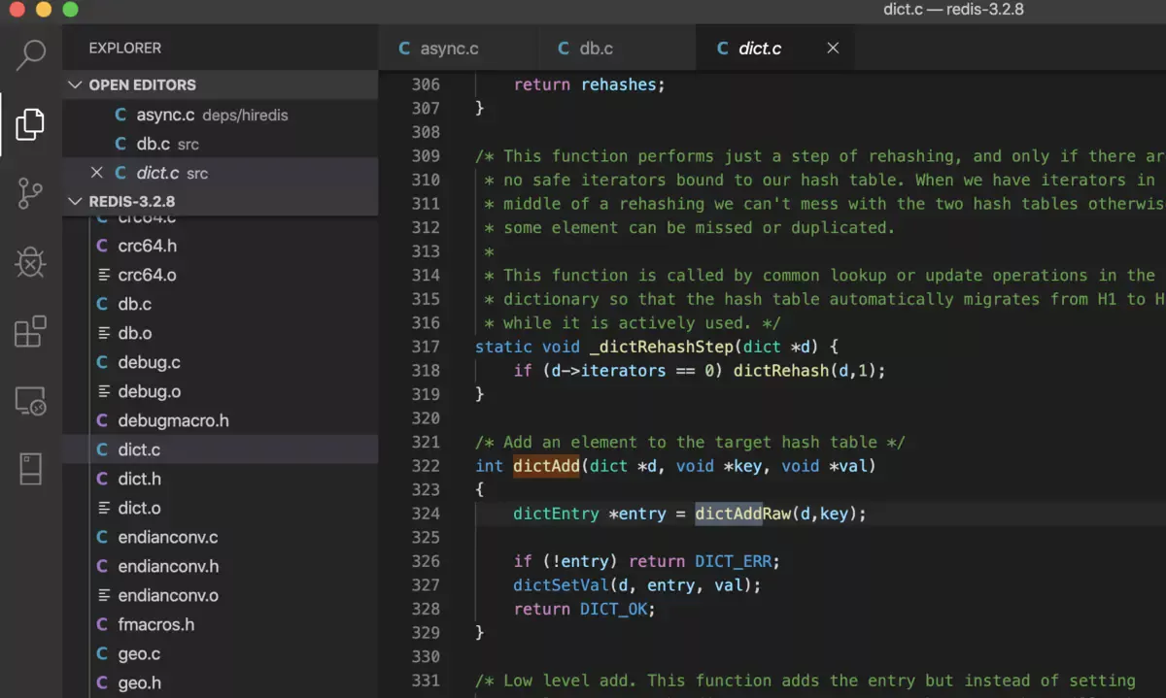Image resolution: width=1166 pixels, height=698 pixels.
Task: Close the dict.c editor tab
Action: [833, 48]
